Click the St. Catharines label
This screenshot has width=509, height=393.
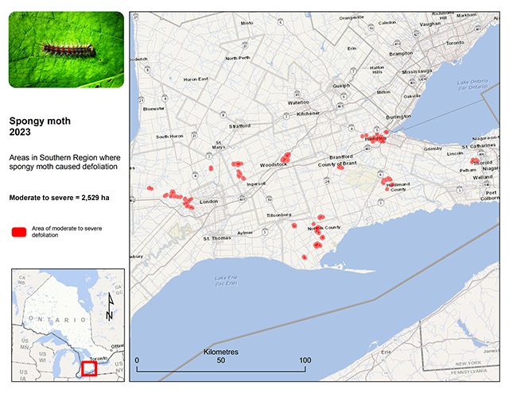click(x=479, y=146)
